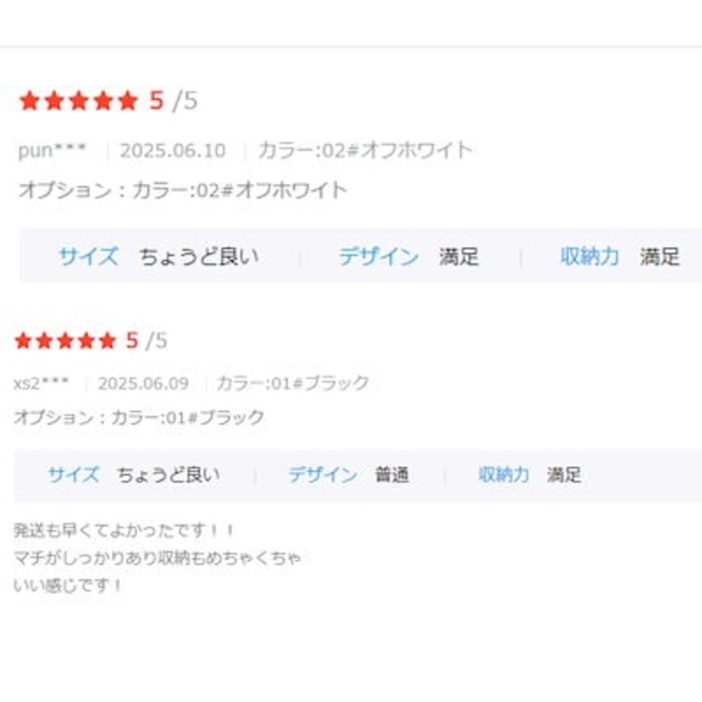Screen dimensions: 702x702
Task: Open reviewer xs2*** username
Action: click(x=42, y=383)
